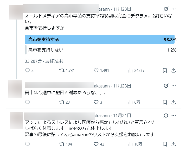Viewport: 186px width, 151px height.
Task: Share the November 21 post
Action: click(x=174, y=144)
